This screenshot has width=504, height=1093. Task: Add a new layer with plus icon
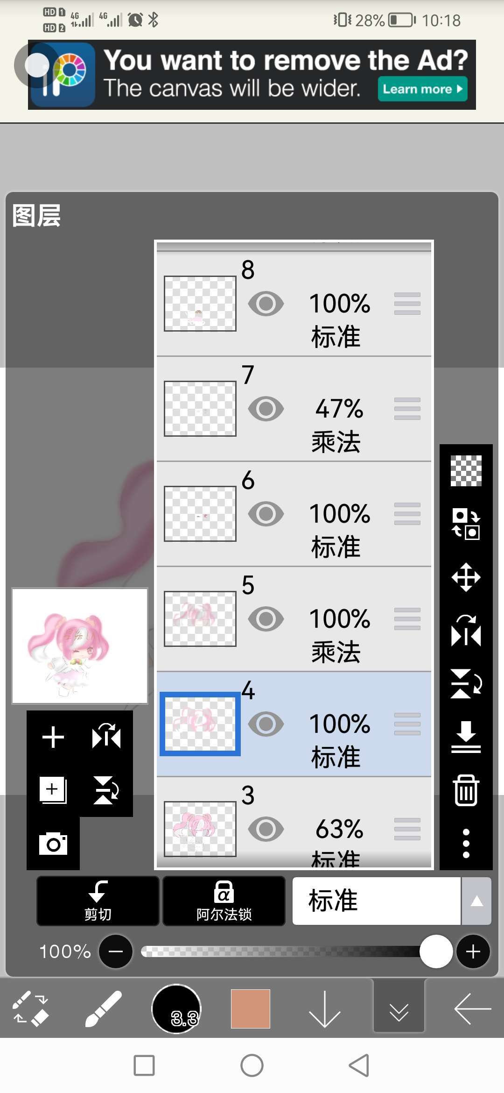click(x=53, y=738)
